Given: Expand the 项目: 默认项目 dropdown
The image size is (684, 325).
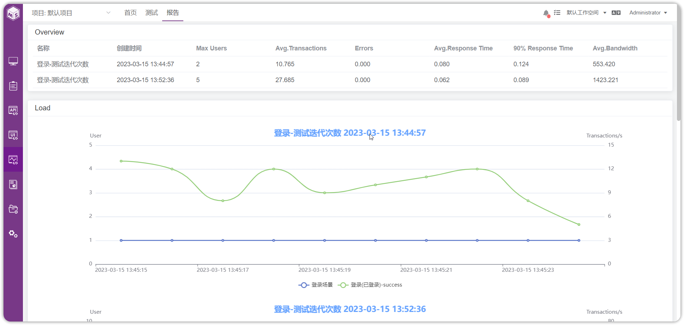Looking at the screenshot, I should coord(71,13).
